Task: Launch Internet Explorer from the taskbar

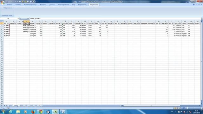Action: (10, 112)
